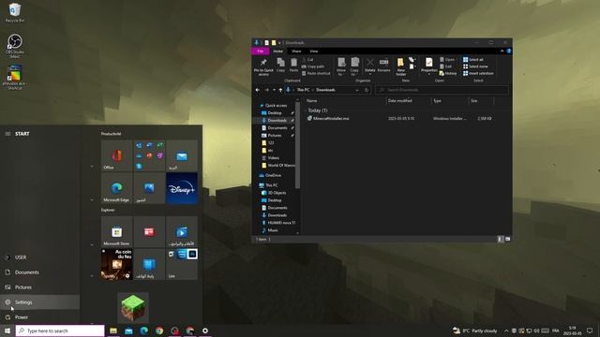Open Copy to dropdown in ribbon

click(354, 66)
